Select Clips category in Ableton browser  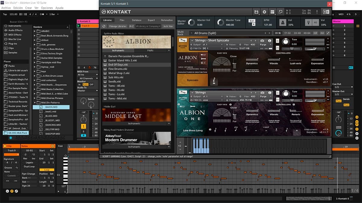point(11,48)
